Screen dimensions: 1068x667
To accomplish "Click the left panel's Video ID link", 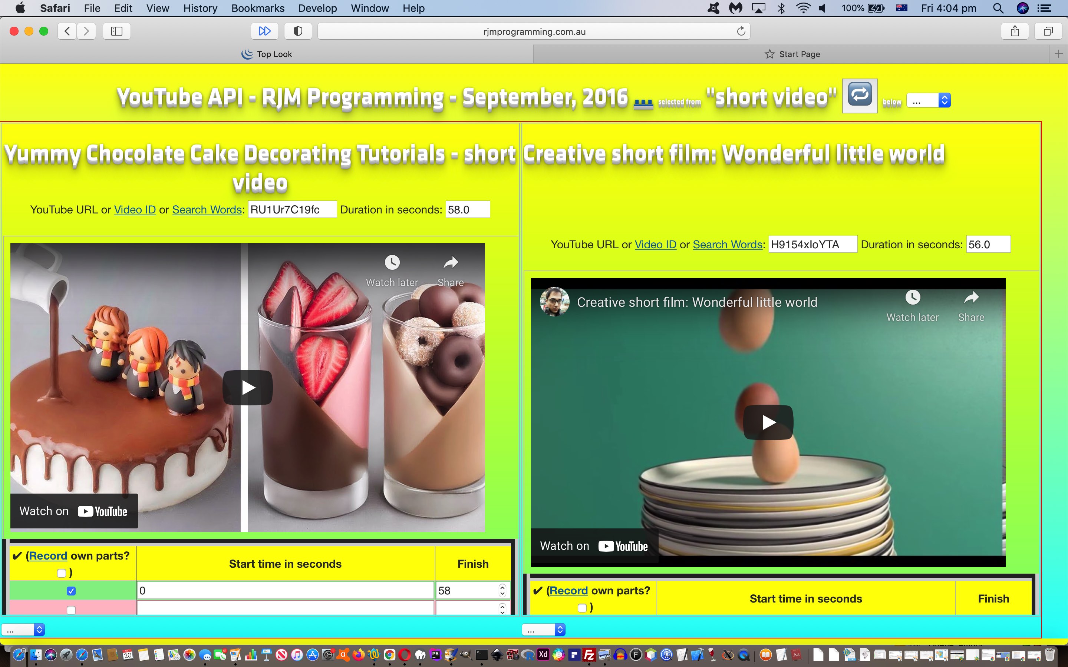I will [x=135, y=209].
